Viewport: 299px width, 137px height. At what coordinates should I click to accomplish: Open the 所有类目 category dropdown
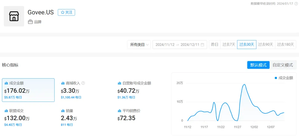(139, 45)
